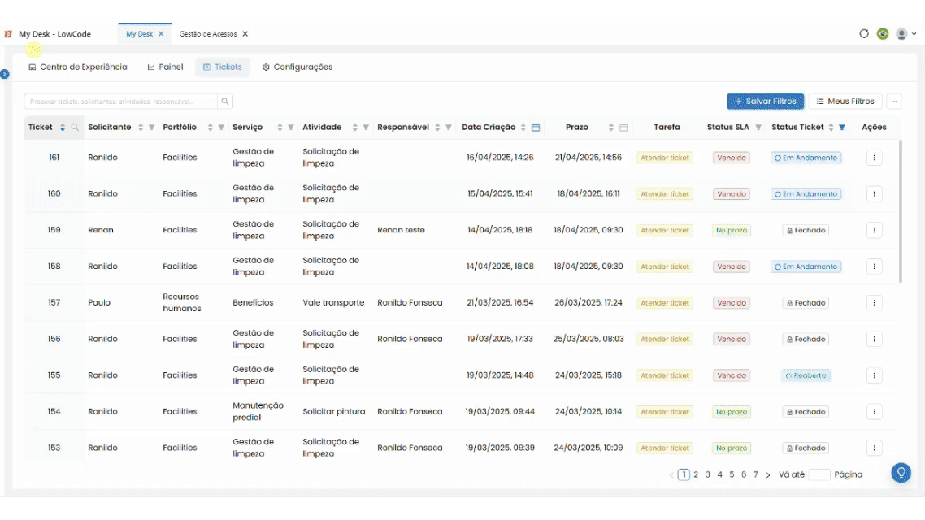
Task: Filter the Solicitante column
Action: [x=152, y=128]
